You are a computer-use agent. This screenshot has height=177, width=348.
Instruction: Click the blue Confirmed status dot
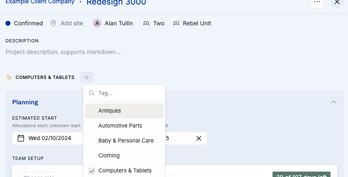point(8,23)
